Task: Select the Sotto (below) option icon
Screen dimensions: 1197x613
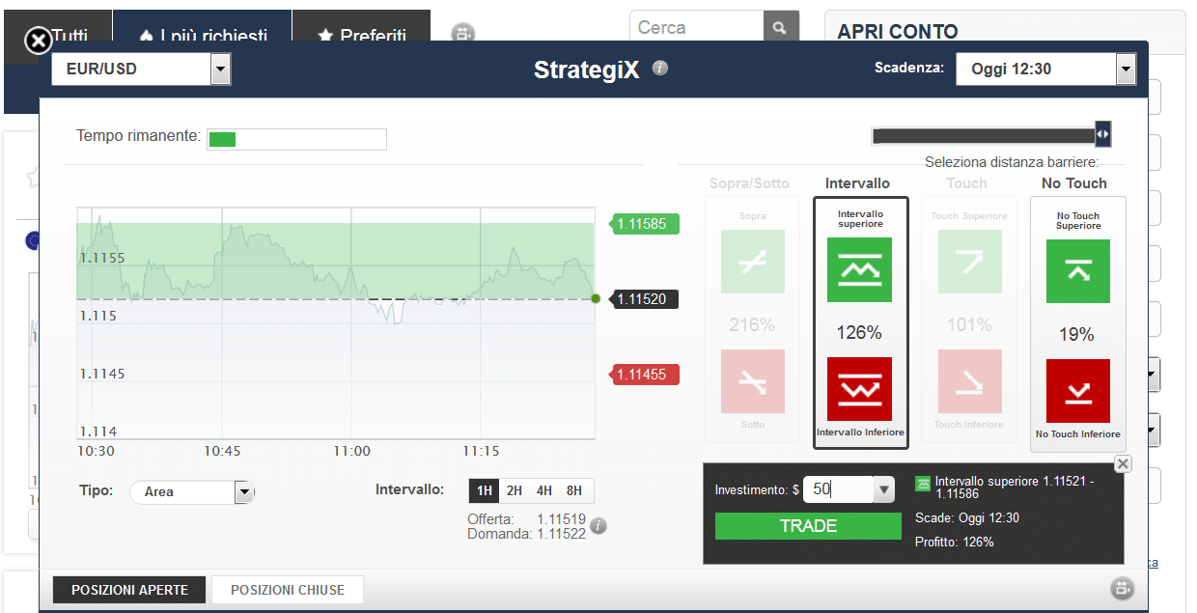Action: coord(753,381)
